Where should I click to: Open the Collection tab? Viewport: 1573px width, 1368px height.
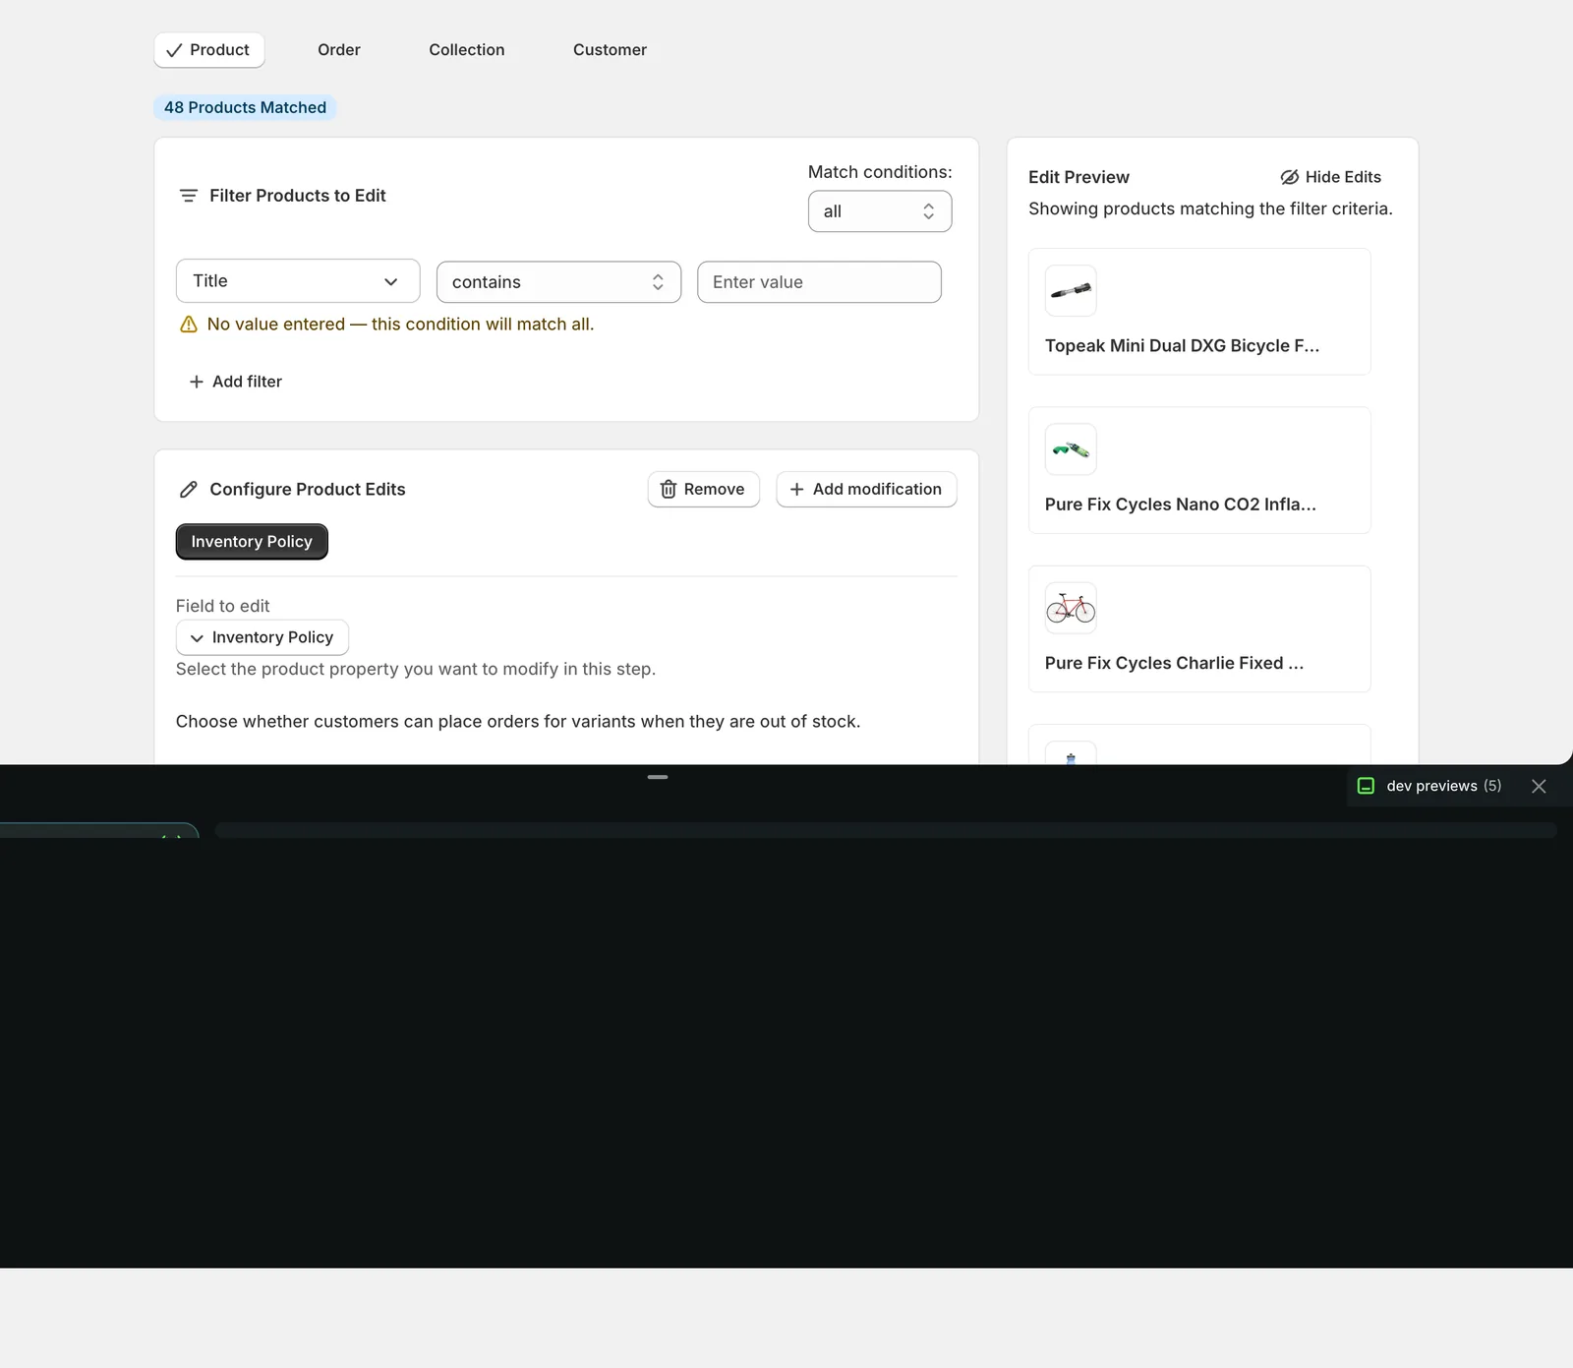click(x=467, y=50)
